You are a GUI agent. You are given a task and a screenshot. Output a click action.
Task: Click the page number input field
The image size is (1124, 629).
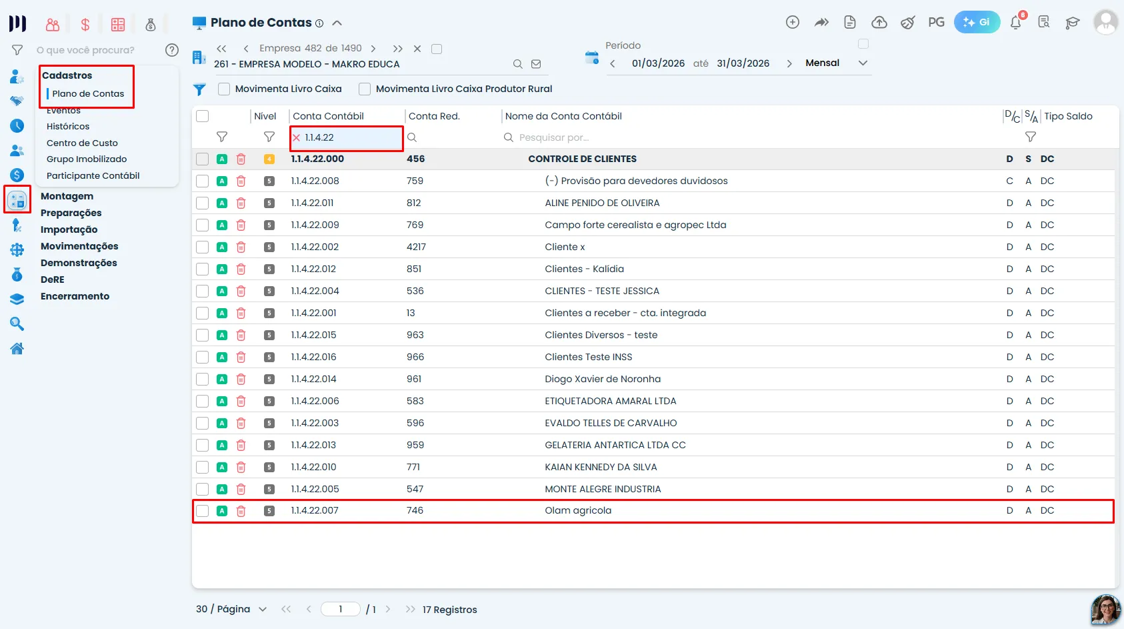(x=340, y=609)
